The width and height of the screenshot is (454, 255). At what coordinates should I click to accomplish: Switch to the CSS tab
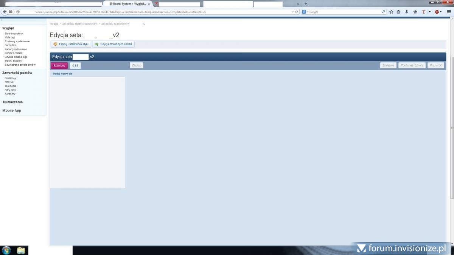click(x=75, y=65)
